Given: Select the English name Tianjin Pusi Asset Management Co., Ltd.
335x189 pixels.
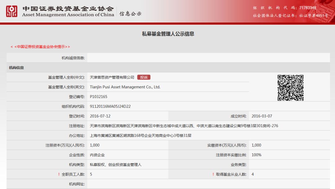Looking at the screenshot, I should pos(125,87).
